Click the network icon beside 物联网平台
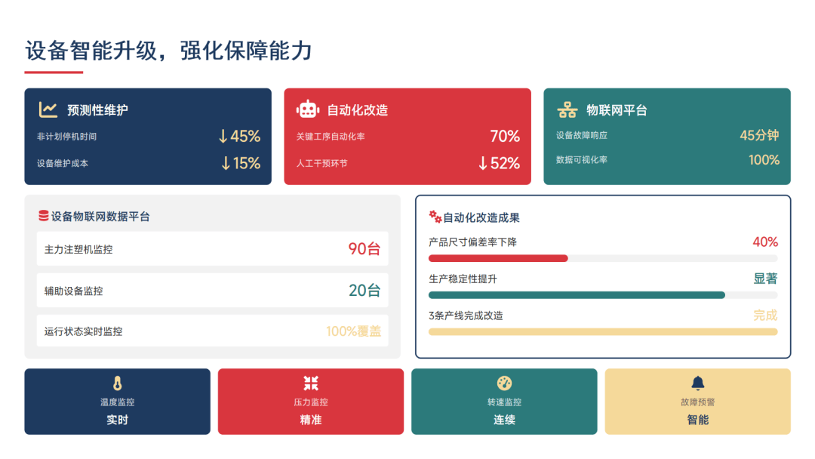Screen dimensions: 815x459 567,110
